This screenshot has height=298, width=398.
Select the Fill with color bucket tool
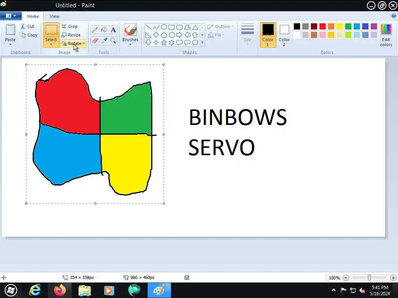coord(104,29)
